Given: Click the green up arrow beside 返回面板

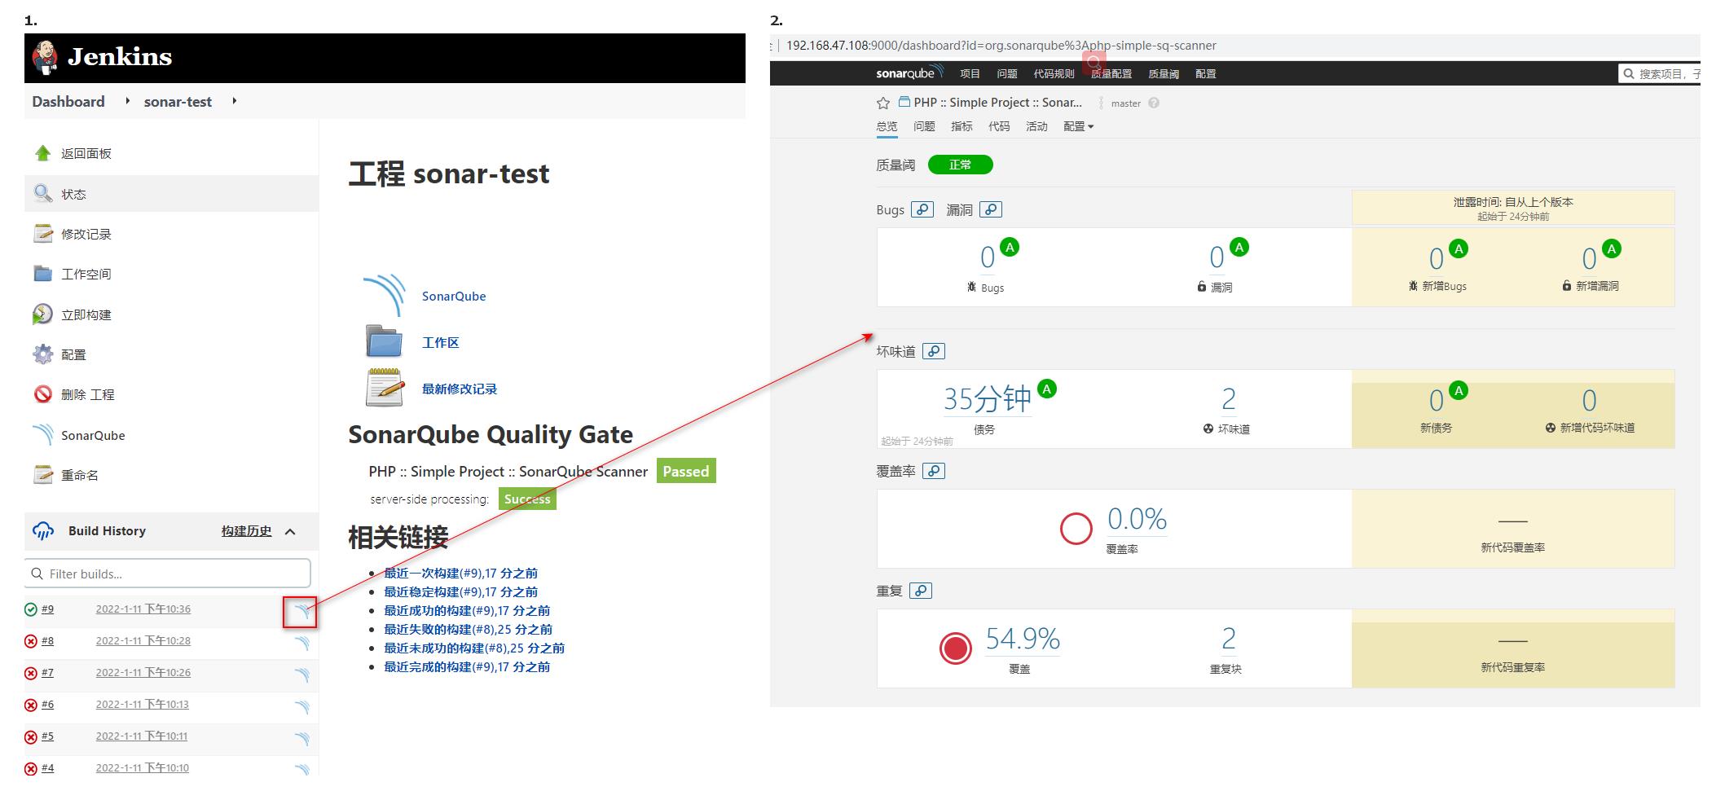Looking at the screenshot, I should [x=42, y=153].
